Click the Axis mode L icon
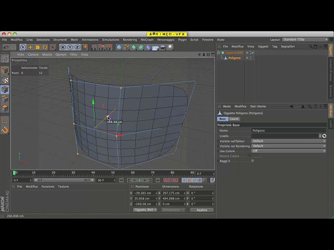 click(5, 120)
